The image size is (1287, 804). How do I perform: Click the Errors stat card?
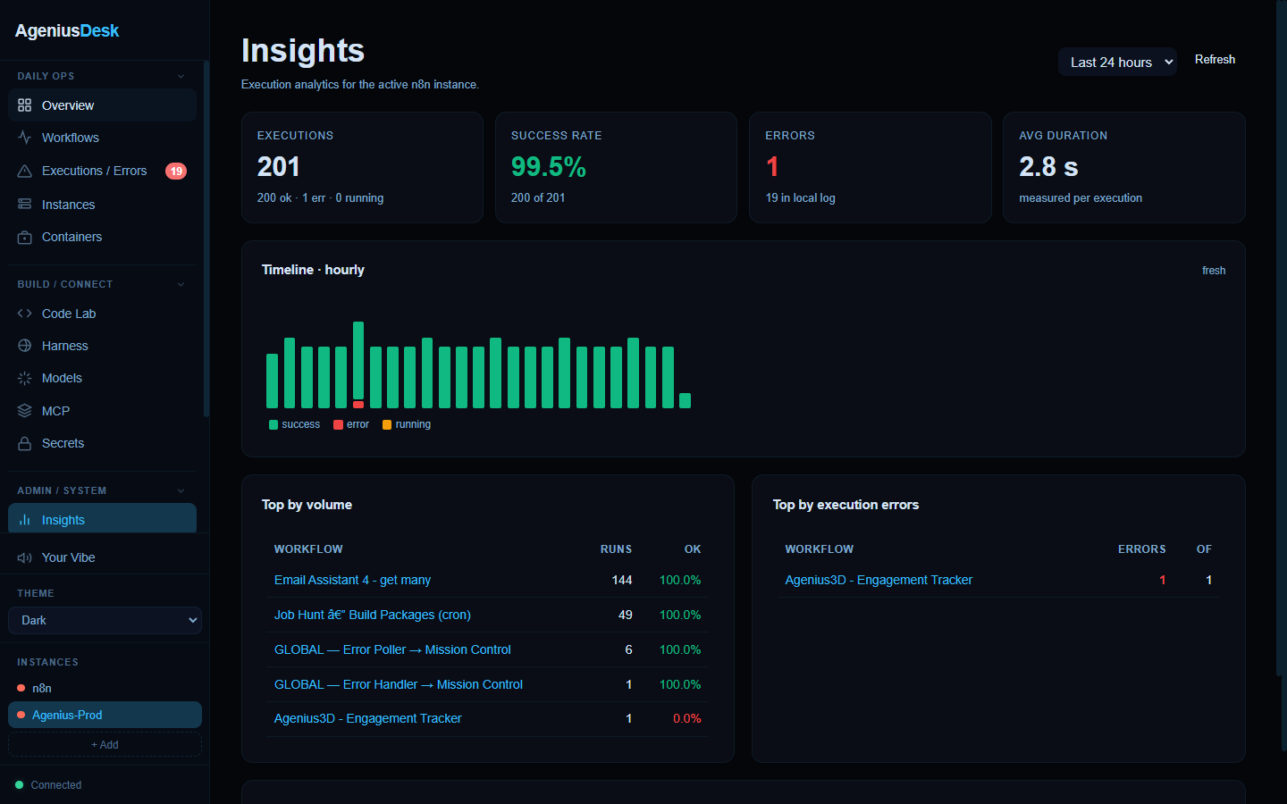click(x=870, y=167)
